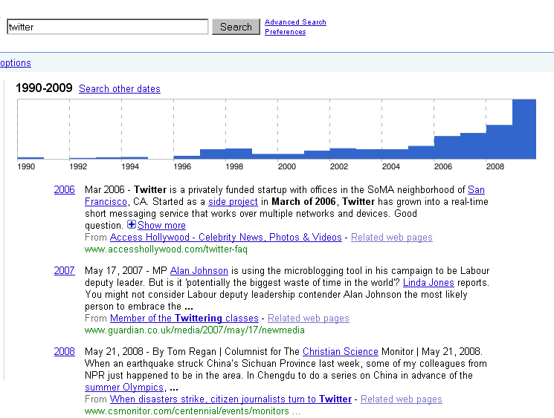Open the Linda Jones link
The height and width of the screenshot is (418, 554).
pyautogui.click(x=428, y=283)
